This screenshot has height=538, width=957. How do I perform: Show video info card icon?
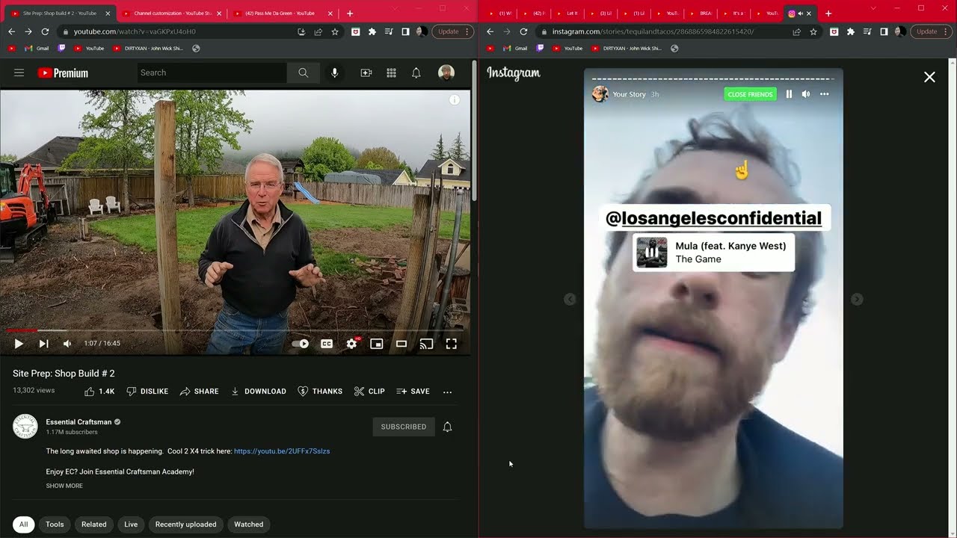(455, 100)
